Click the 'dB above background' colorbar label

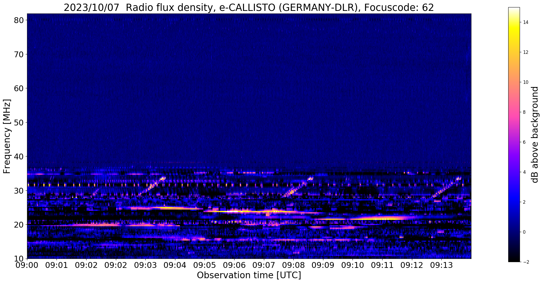pyautogui.click(x=535, y=135)
